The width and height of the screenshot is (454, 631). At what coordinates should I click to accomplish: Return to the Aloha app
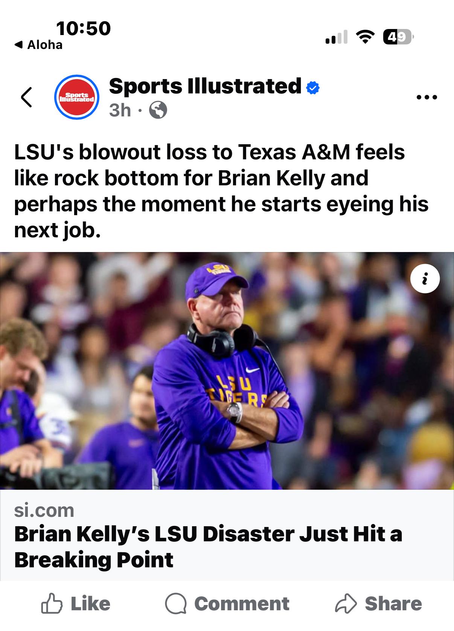coord(38,45)
